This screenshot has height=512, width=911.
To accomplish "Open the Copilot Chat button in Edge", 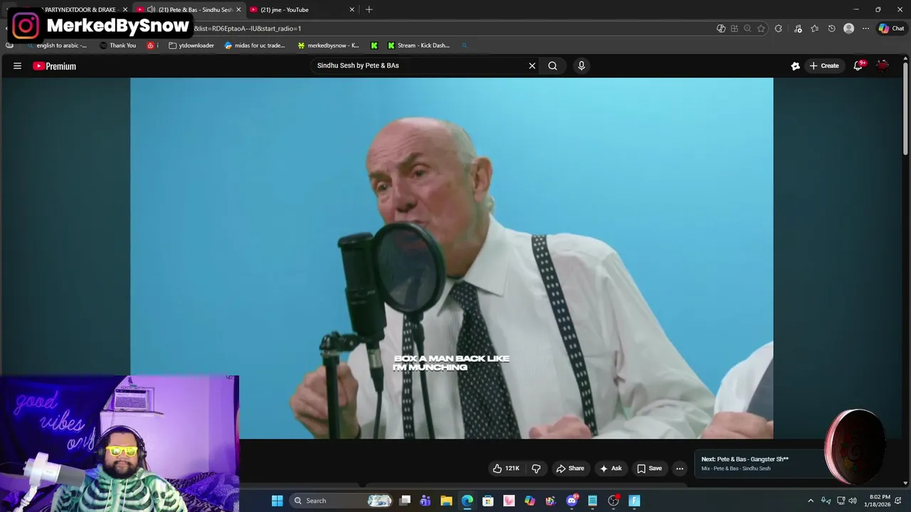I will coord(891,28).
